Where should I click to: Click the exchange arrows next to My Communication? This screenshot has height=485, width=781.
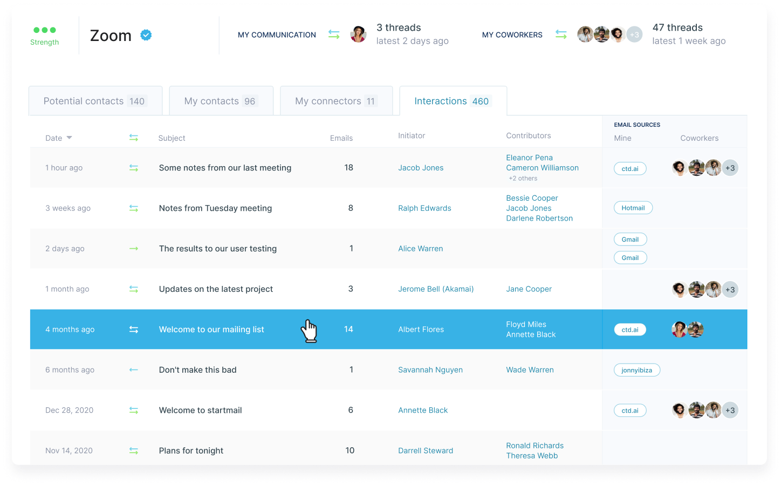(334, 35)
